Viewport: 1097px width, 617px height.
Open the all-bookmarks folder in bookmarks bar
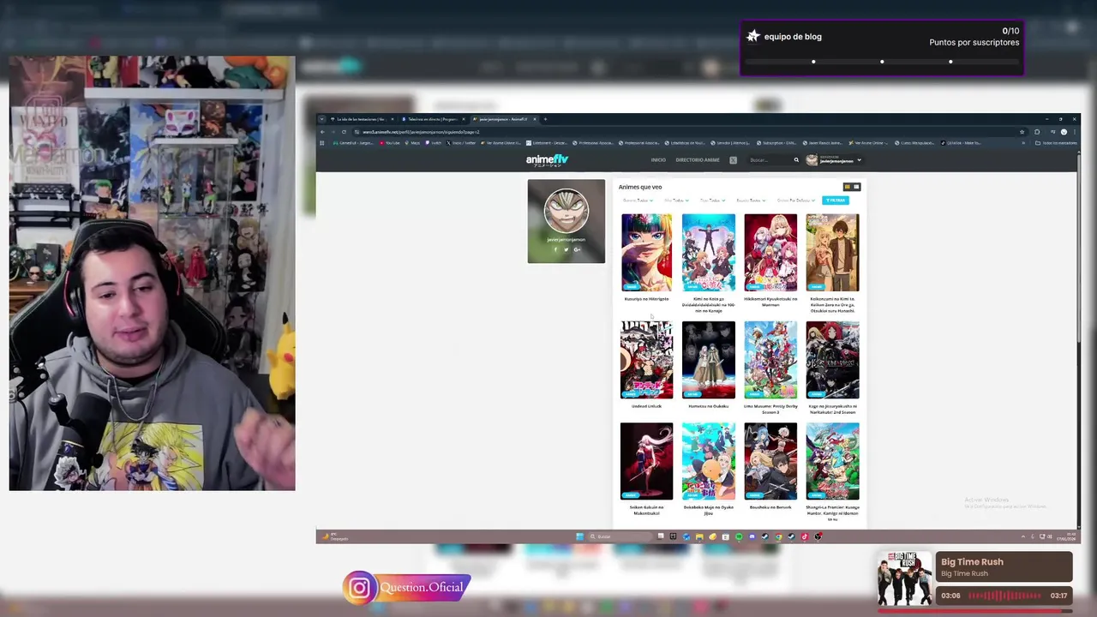coord(1056,143)
